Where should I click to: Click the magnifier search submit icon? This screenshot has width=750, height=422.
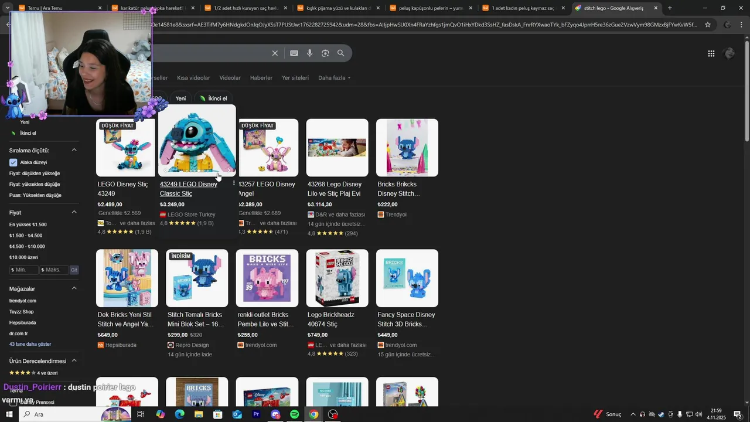click(340, 53)
